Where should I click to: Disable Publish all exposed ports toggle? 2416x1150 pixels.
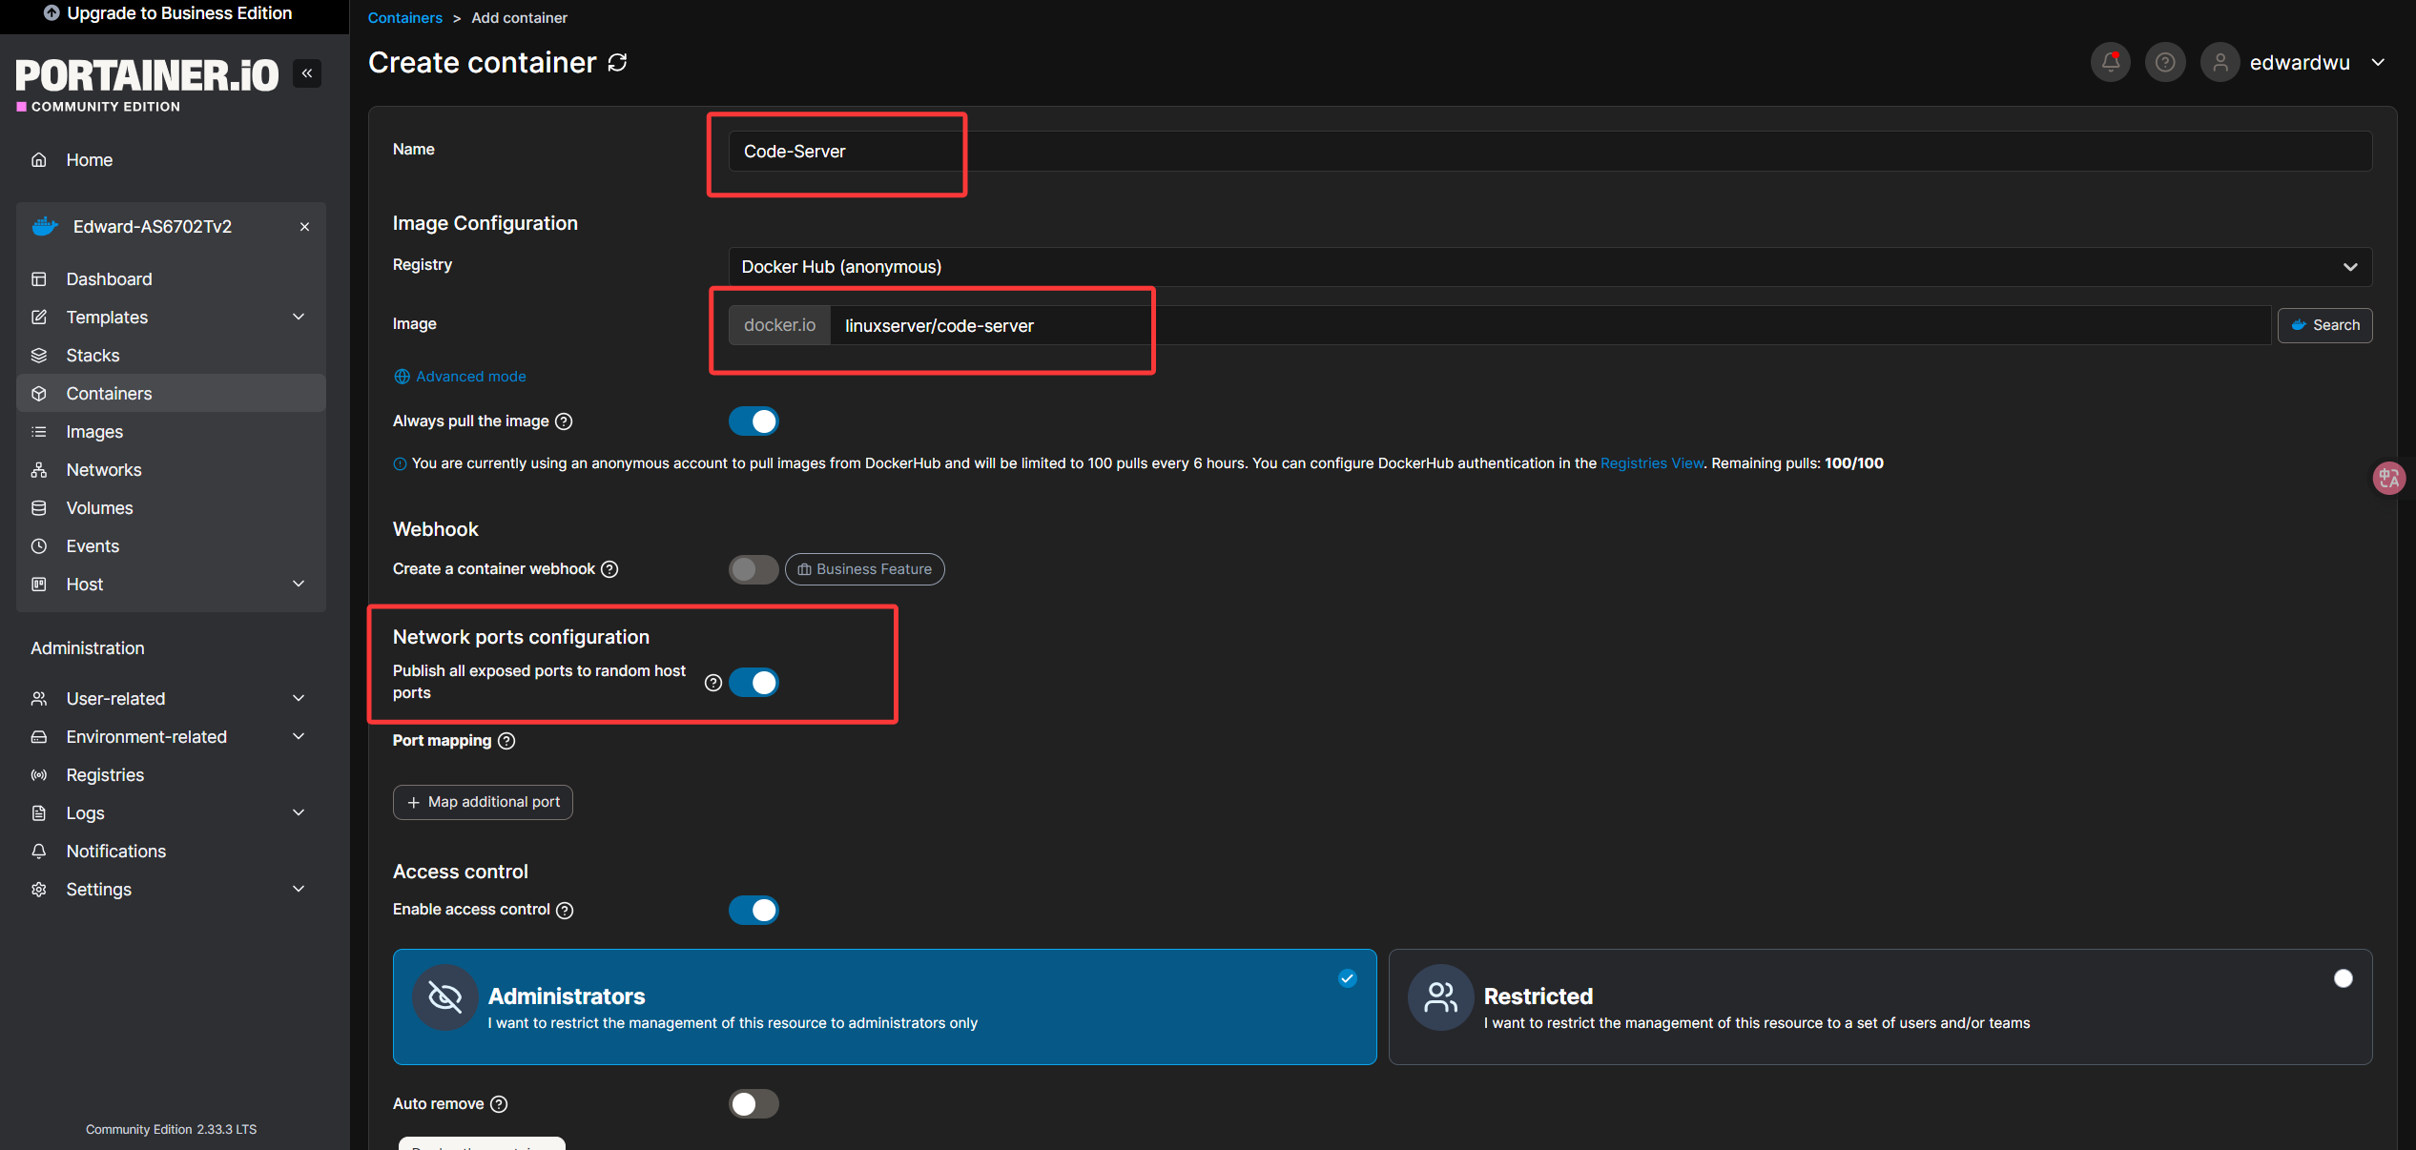(754, 683)
